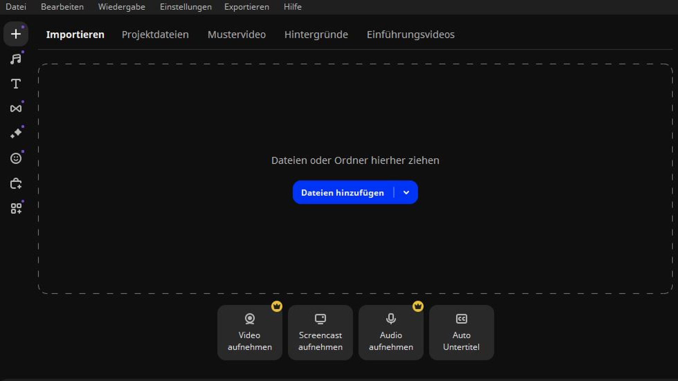Click the Audio aufnehmen label
Screen dimensions: 678x381
(391, 341)
